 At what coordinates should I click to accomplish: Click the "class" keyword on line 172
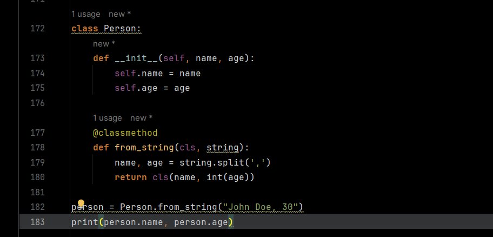85,29
